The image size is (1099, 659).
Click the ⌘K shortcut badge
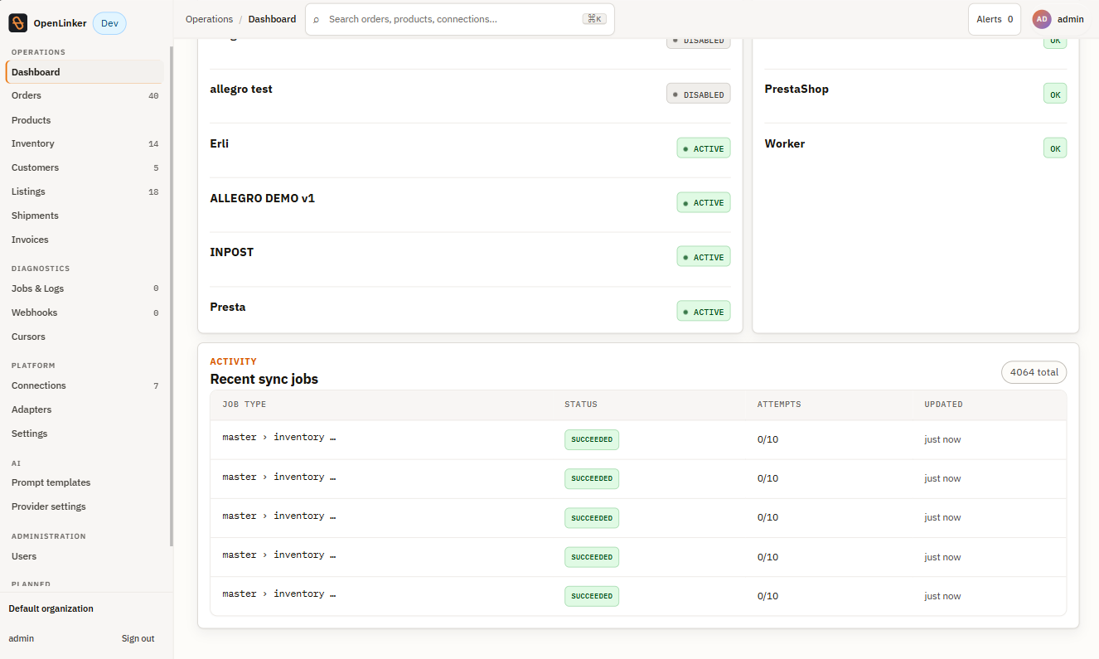594,19
